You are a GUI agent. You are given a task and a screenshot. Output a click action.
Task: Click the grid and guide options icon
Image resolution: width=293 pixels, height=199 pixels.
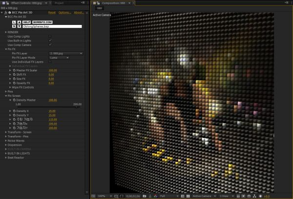coord(116,196)
